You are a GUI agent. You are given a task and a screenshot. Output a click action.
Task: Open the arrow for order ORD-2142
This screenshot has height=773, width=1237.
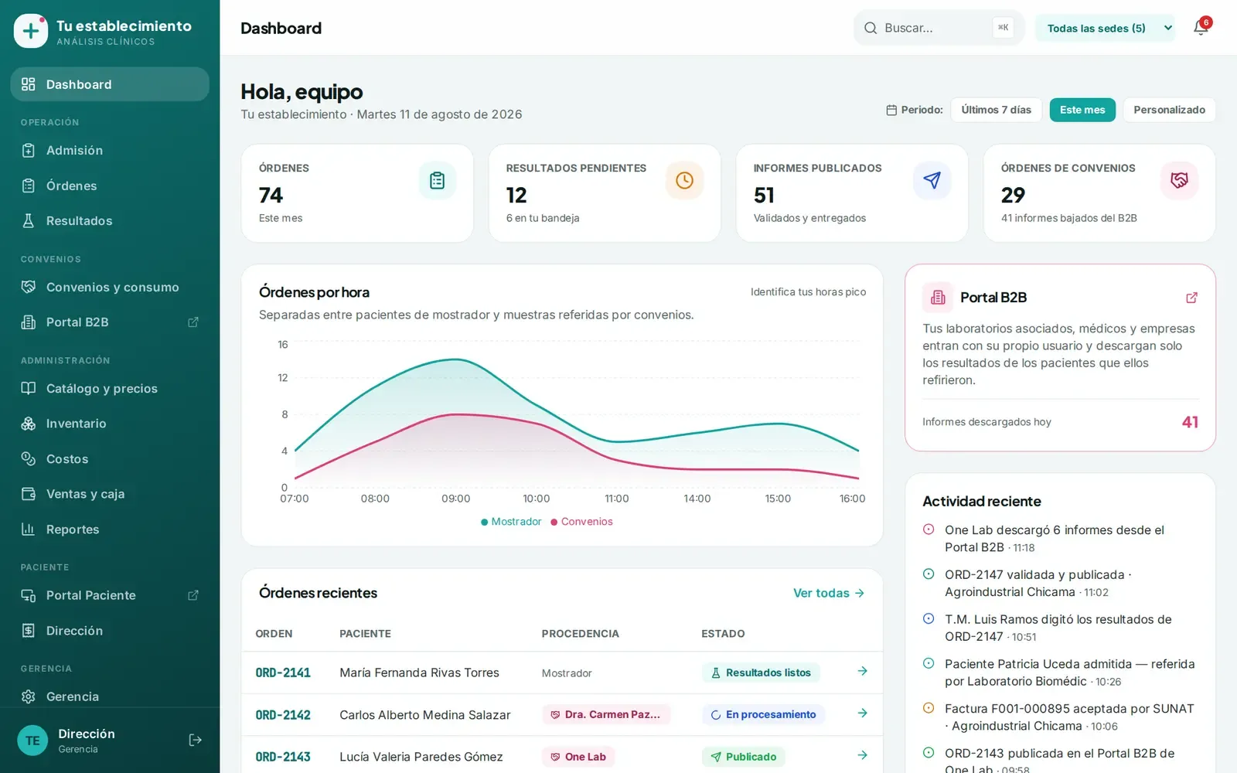(x=862, y=713)
